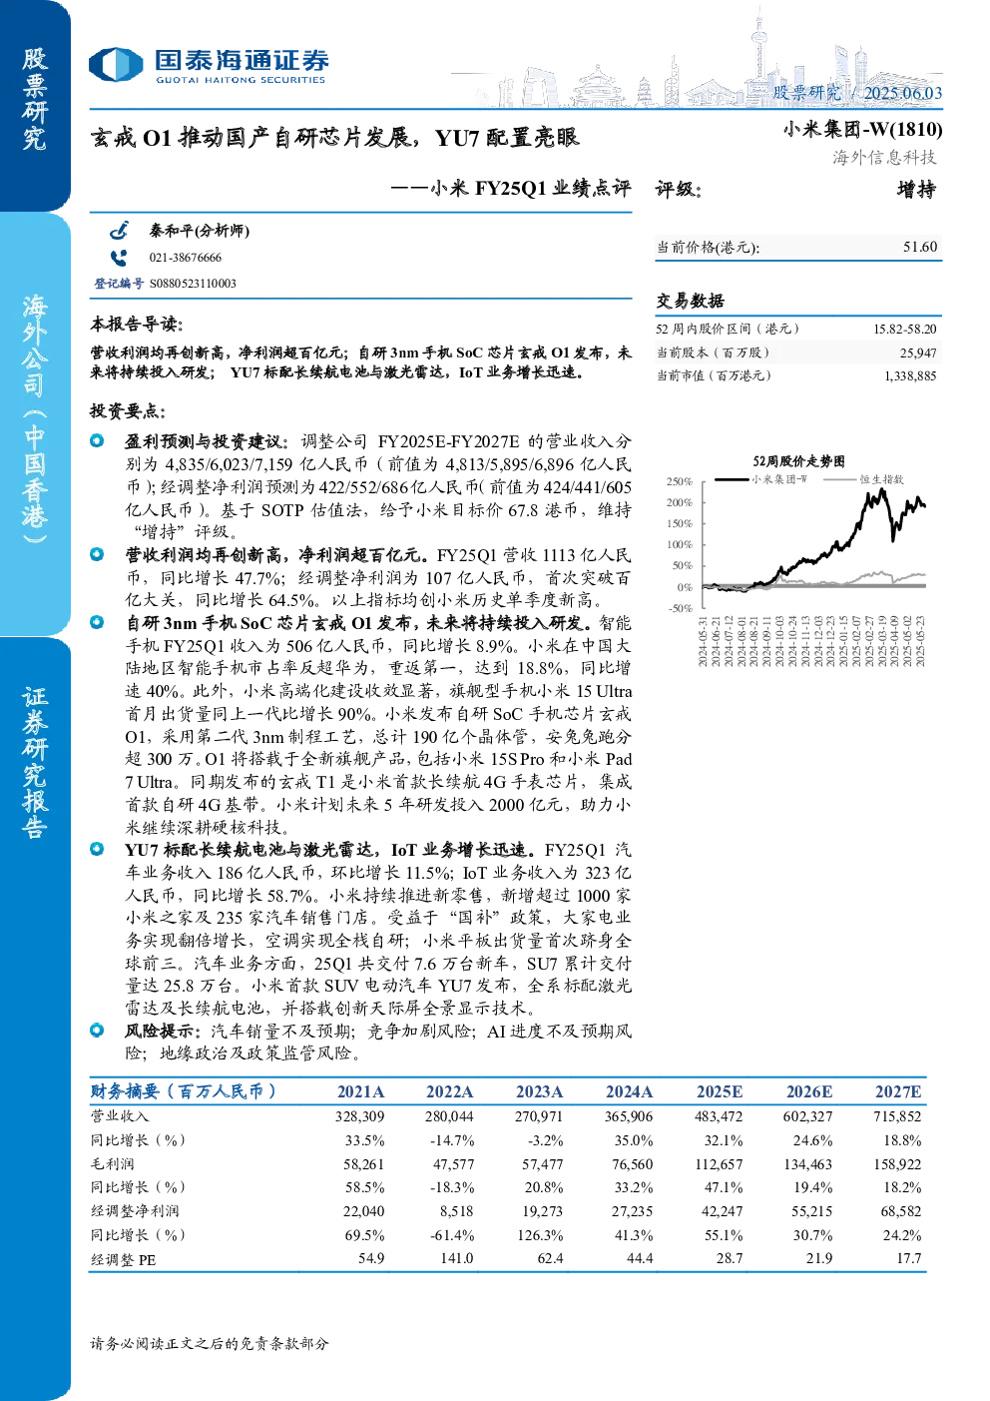Click the 当前价格(港元) label
Image resolution: width=990 pixels, height=1401 pixels.
point(708,248)
